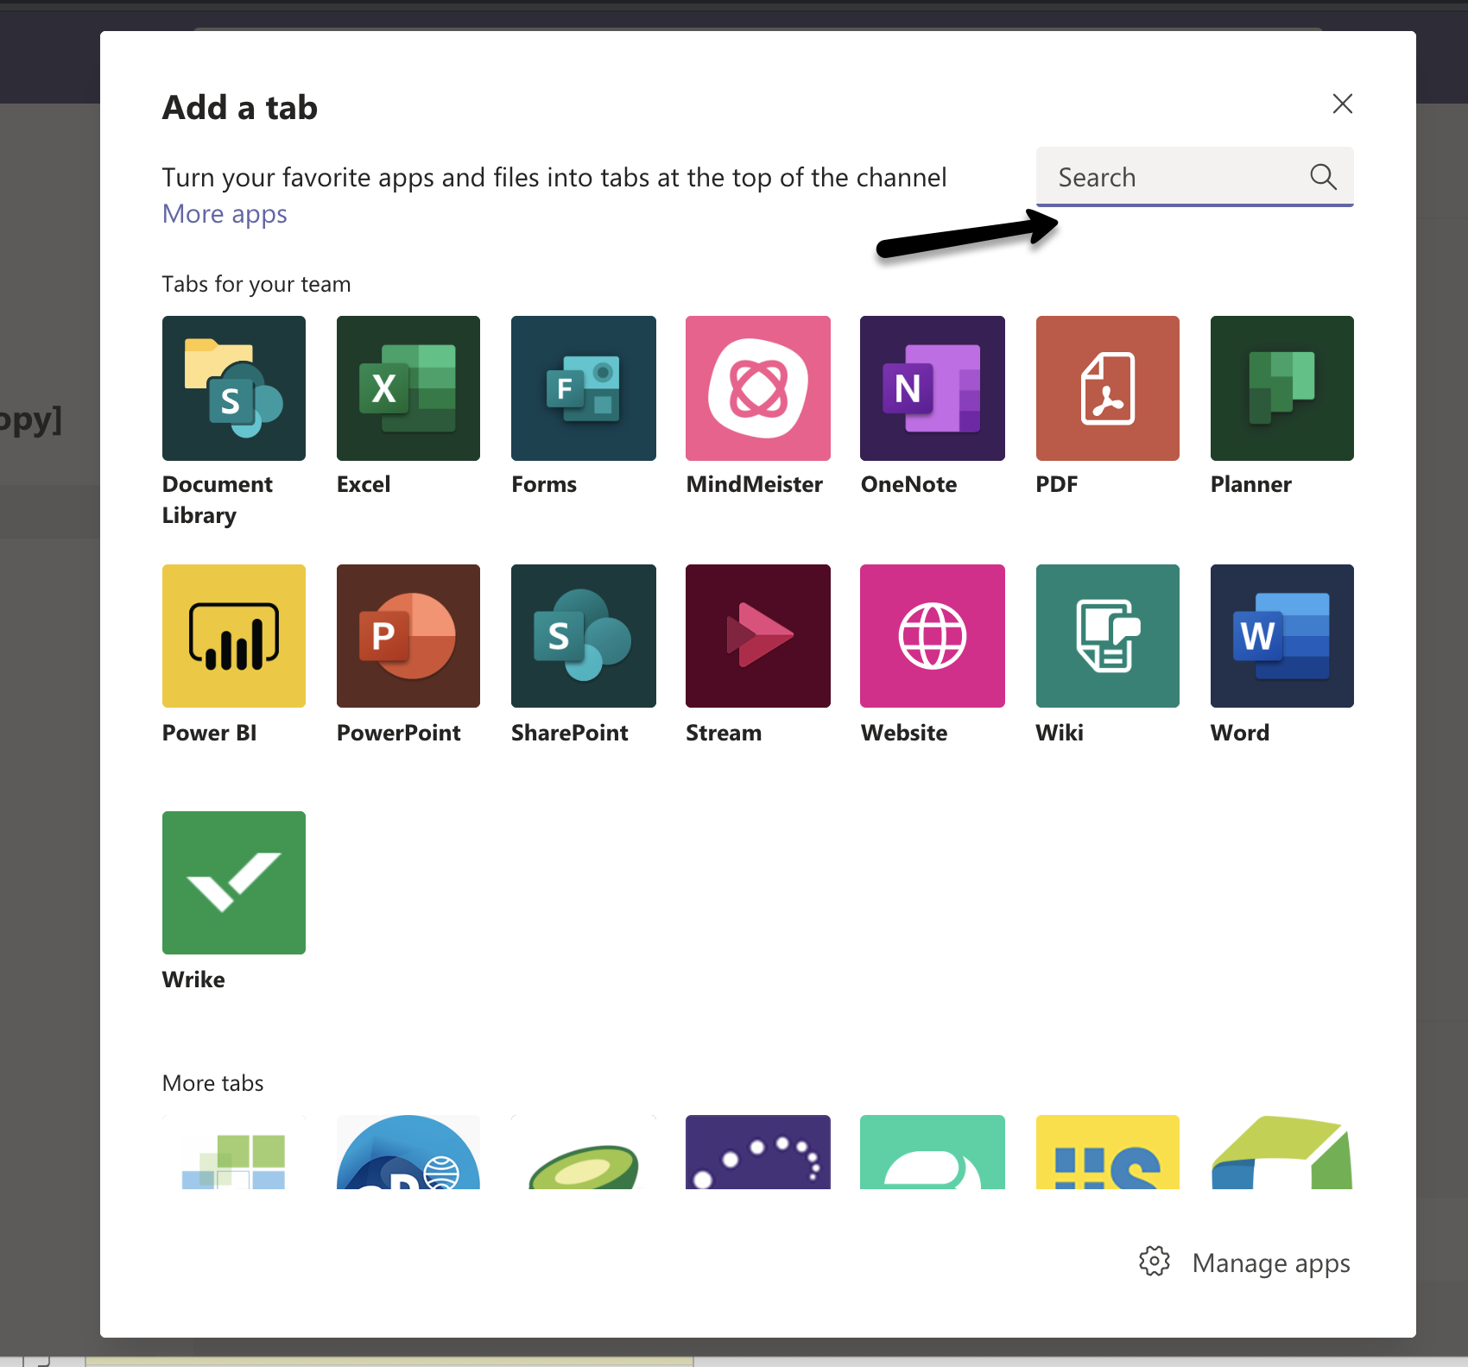
Task: Select the PDF app icon
Action: point(1108,388)
